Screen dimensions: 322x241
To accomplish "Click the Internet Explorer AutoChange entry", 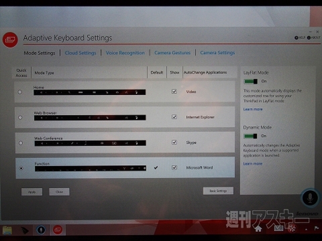I will 200,117.
